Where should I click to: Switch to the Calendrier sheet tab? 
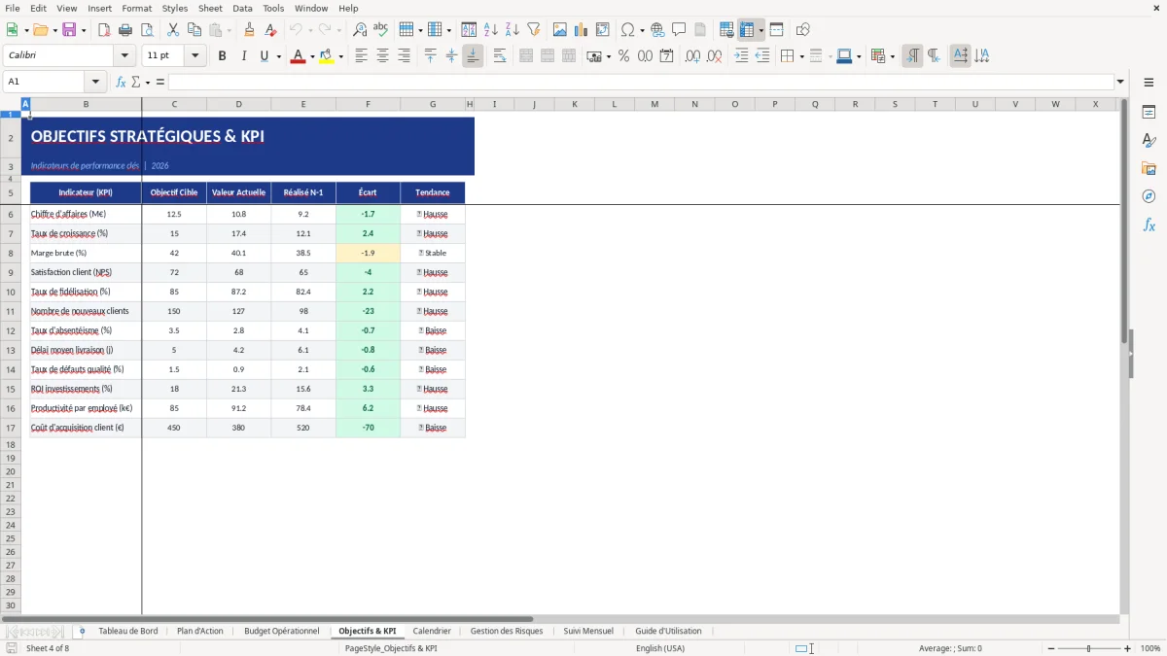point(432,631)
